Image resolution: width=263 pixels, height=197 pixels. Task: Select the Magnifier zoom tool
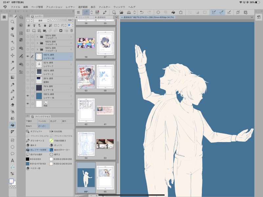pyautogui.click(x=12, y=22)
